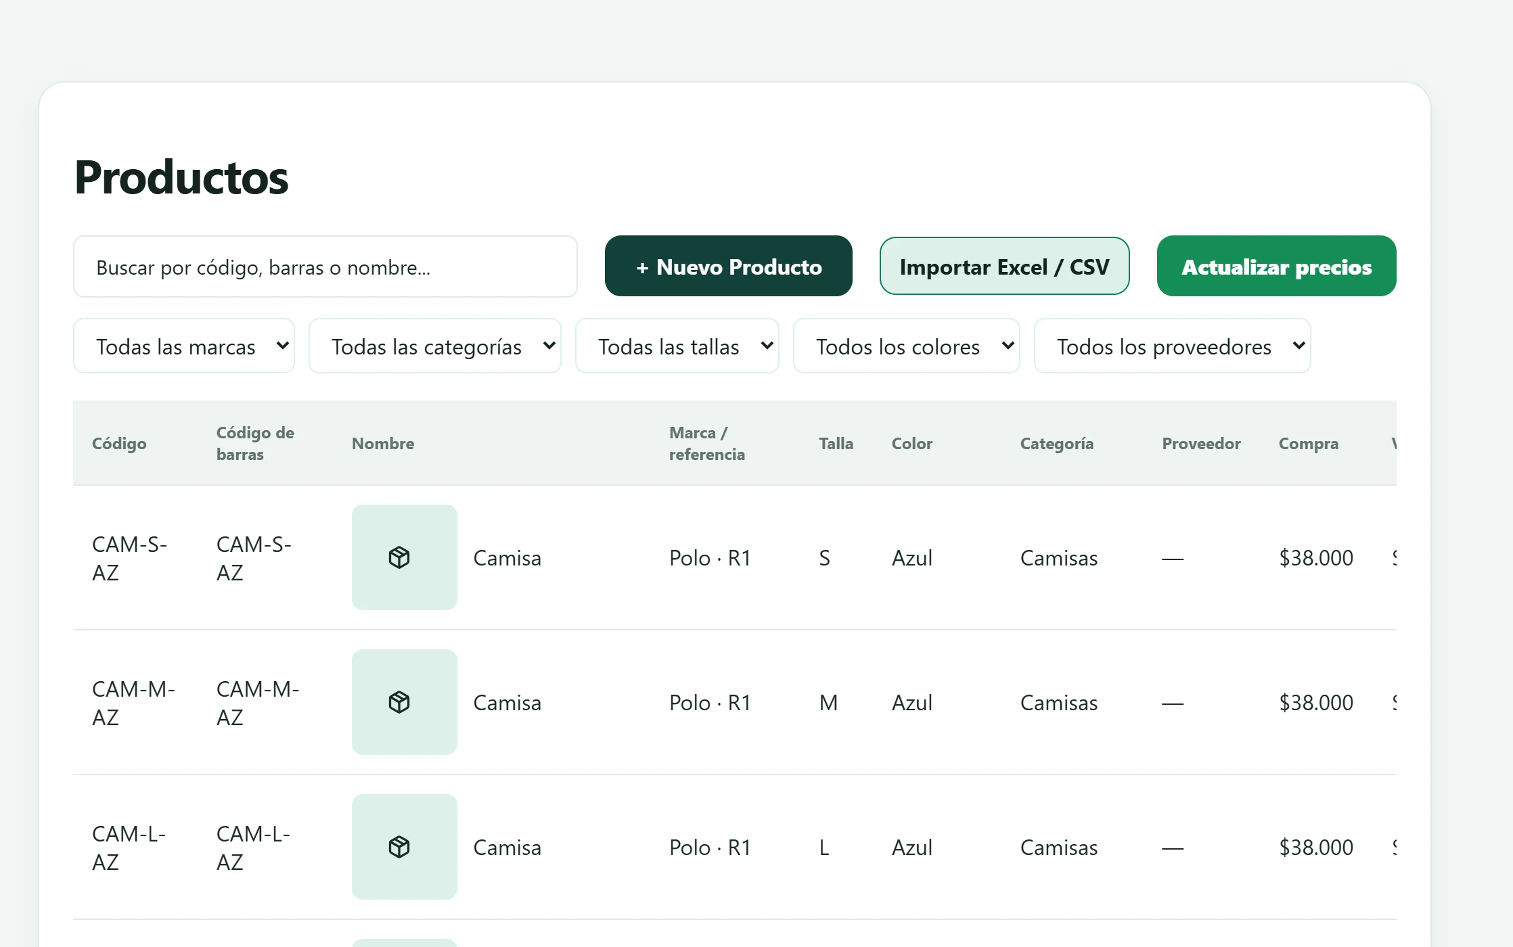Click the 'Marca / referencia' column header
The image size is (1513, 947).
[707, 444]
